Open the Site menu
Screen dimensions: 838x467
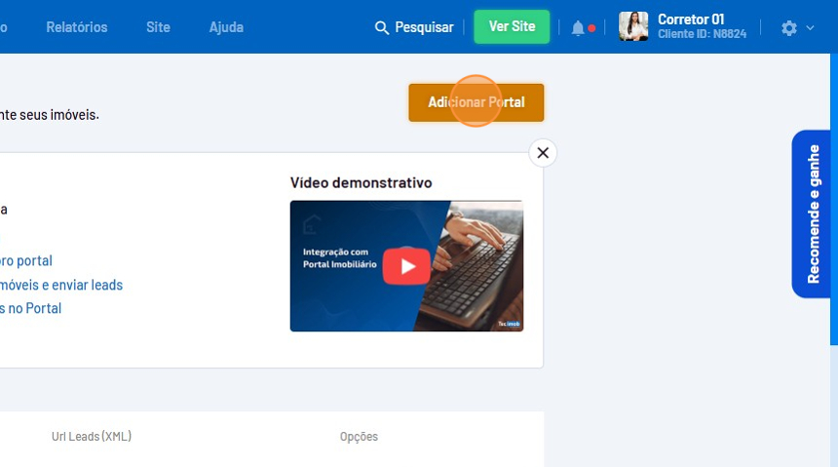coord(158,27)
